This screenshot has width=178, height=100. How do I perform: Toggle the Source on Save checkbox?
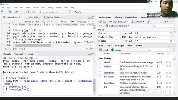[x=23, y=22]
